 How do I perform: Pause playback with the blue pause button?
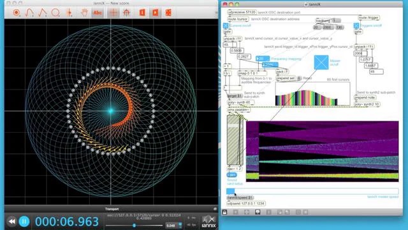pyautogui.click(x=24, y=222)
